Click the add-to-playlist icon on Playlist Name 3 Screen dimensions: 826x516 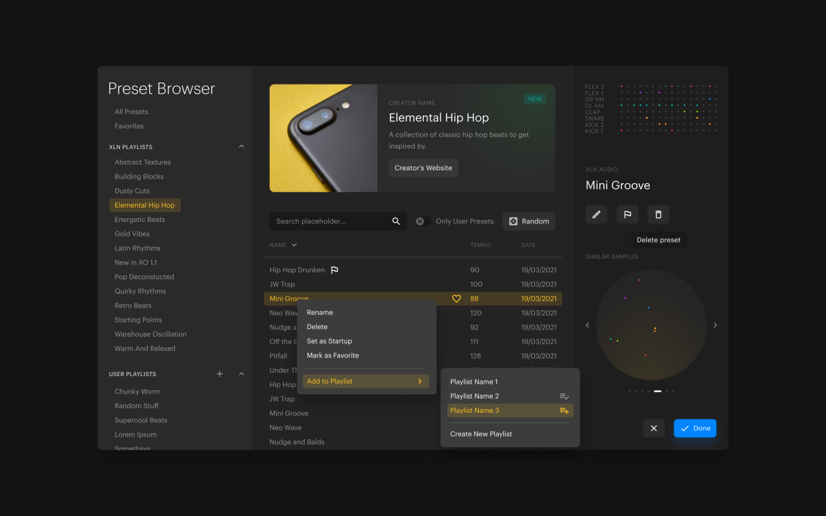click(564, 411)
